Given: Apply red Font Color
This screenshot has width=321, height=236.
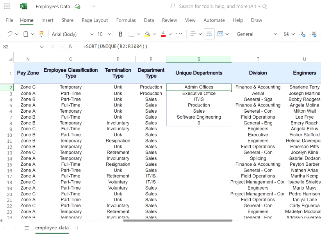Looking at the screenshot, I should point(163,34).
